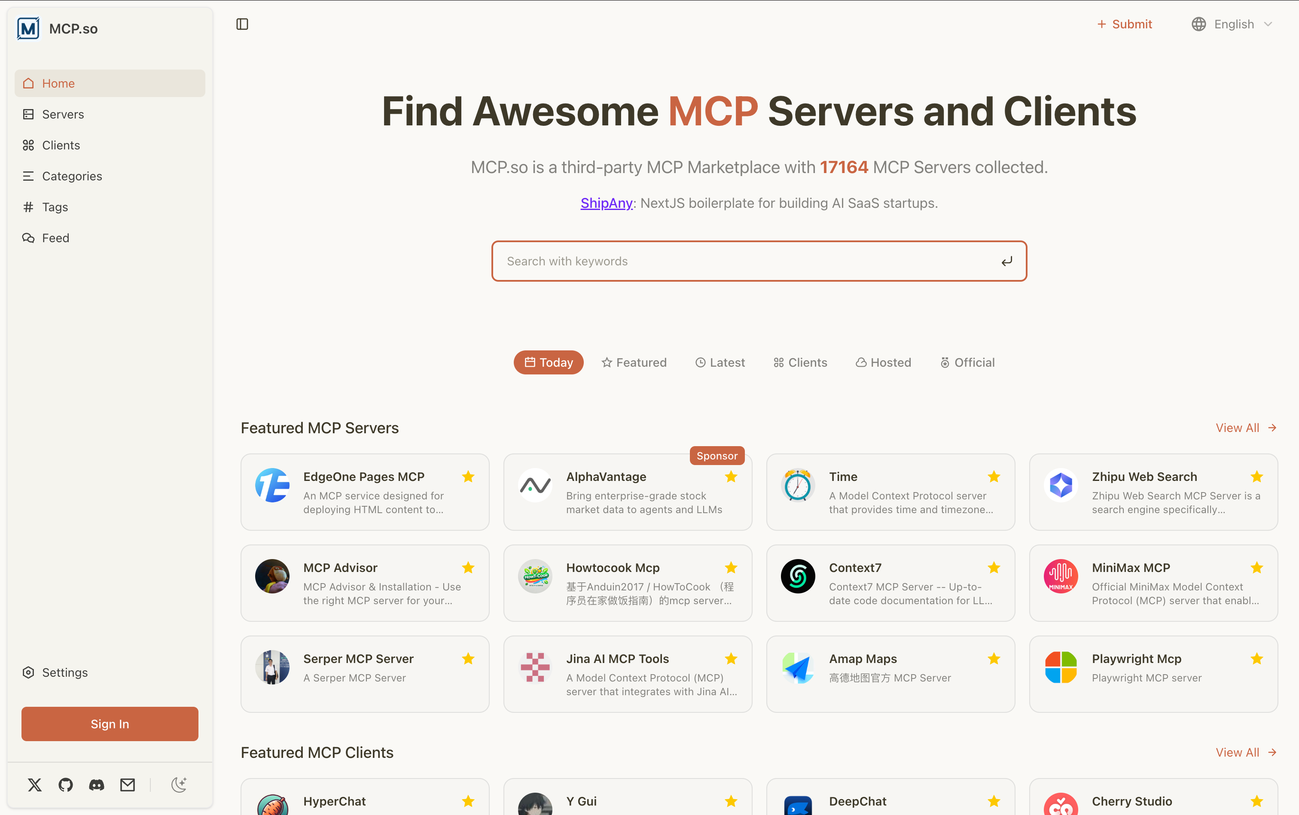Click the Amap Maps logo icon
1299x815 pixels.
coord(798,667)
